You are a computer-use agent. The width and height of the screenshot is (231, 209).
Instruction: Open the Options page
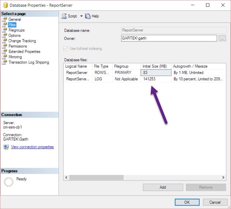(14, 35)
